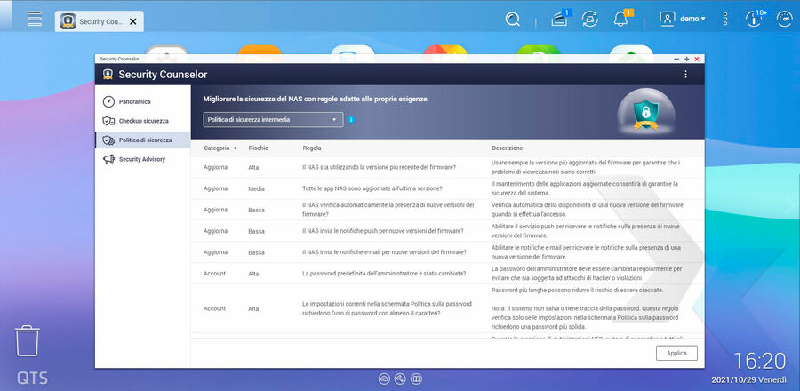Click the info icon beside policy dropdown

(352, 119)
